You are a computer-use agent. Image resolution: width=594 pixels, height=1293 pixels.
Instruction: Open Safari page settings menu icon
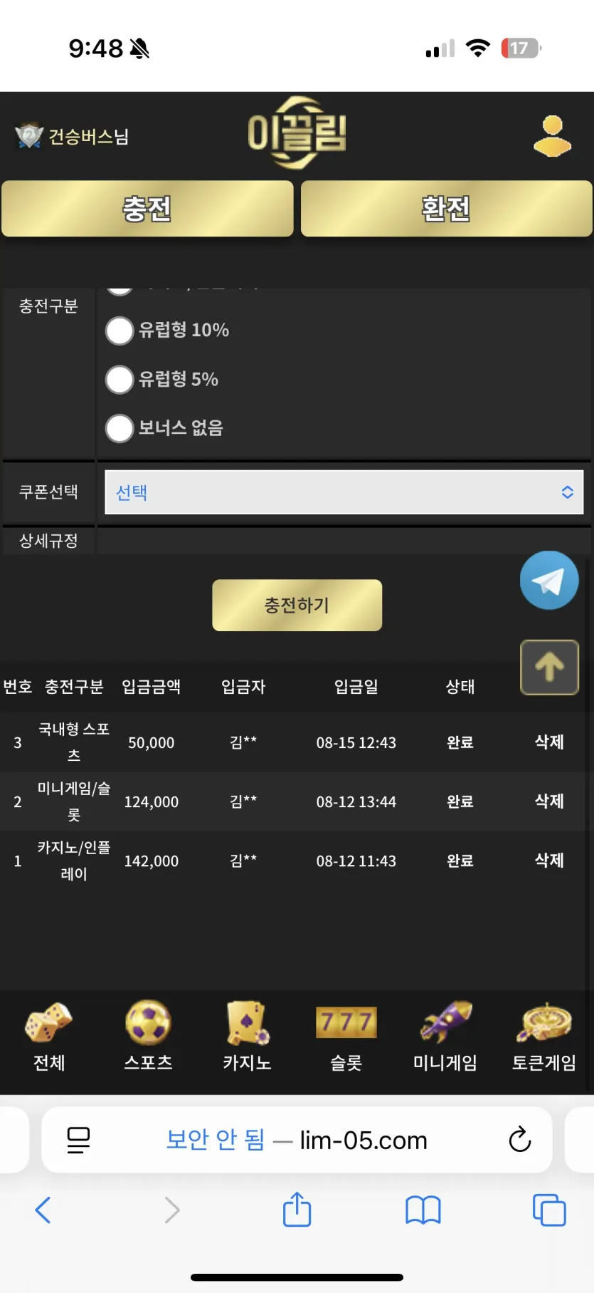tap(78, 1140)
